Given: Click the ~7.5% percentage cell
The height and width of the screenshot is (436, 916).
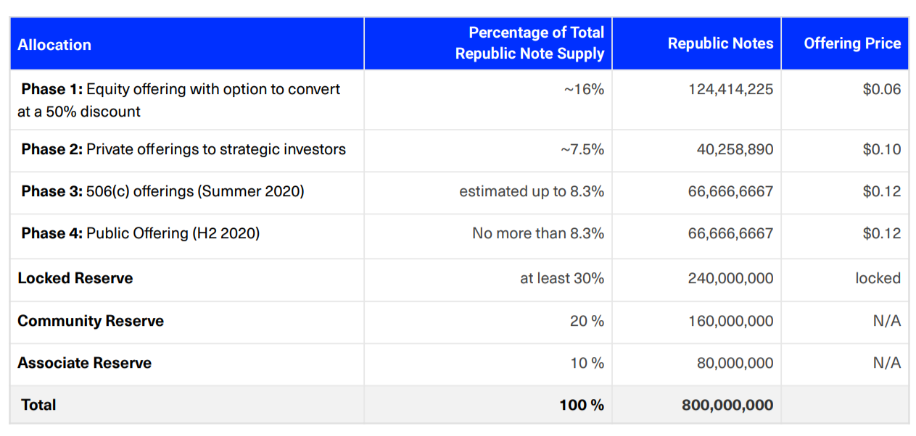Looking at the screenshot, I should pos(582,149).
